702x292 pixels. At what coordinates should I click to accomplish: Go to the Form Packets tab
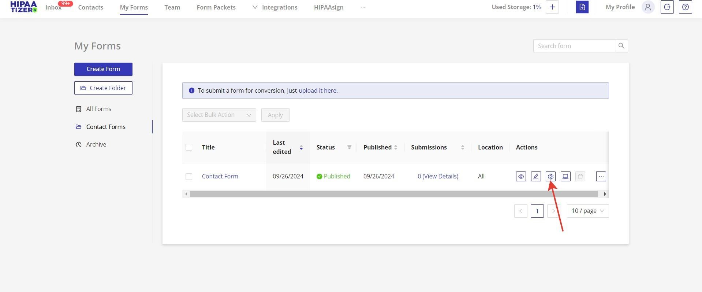click(x=216, y=7)
